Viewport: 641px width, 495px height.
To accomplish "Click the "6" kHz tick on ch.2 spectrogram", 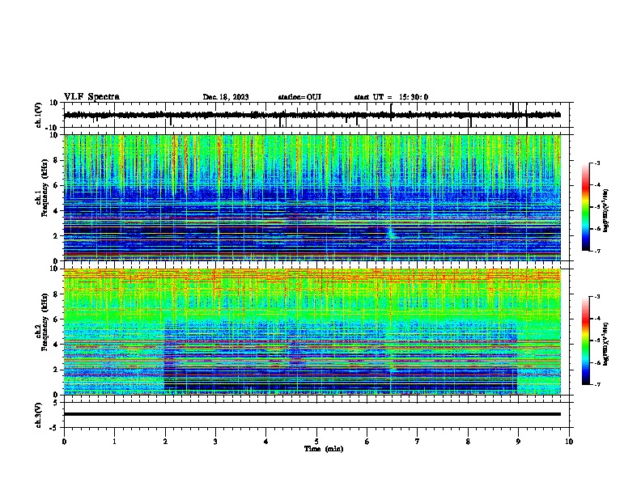I will point(57,319).
